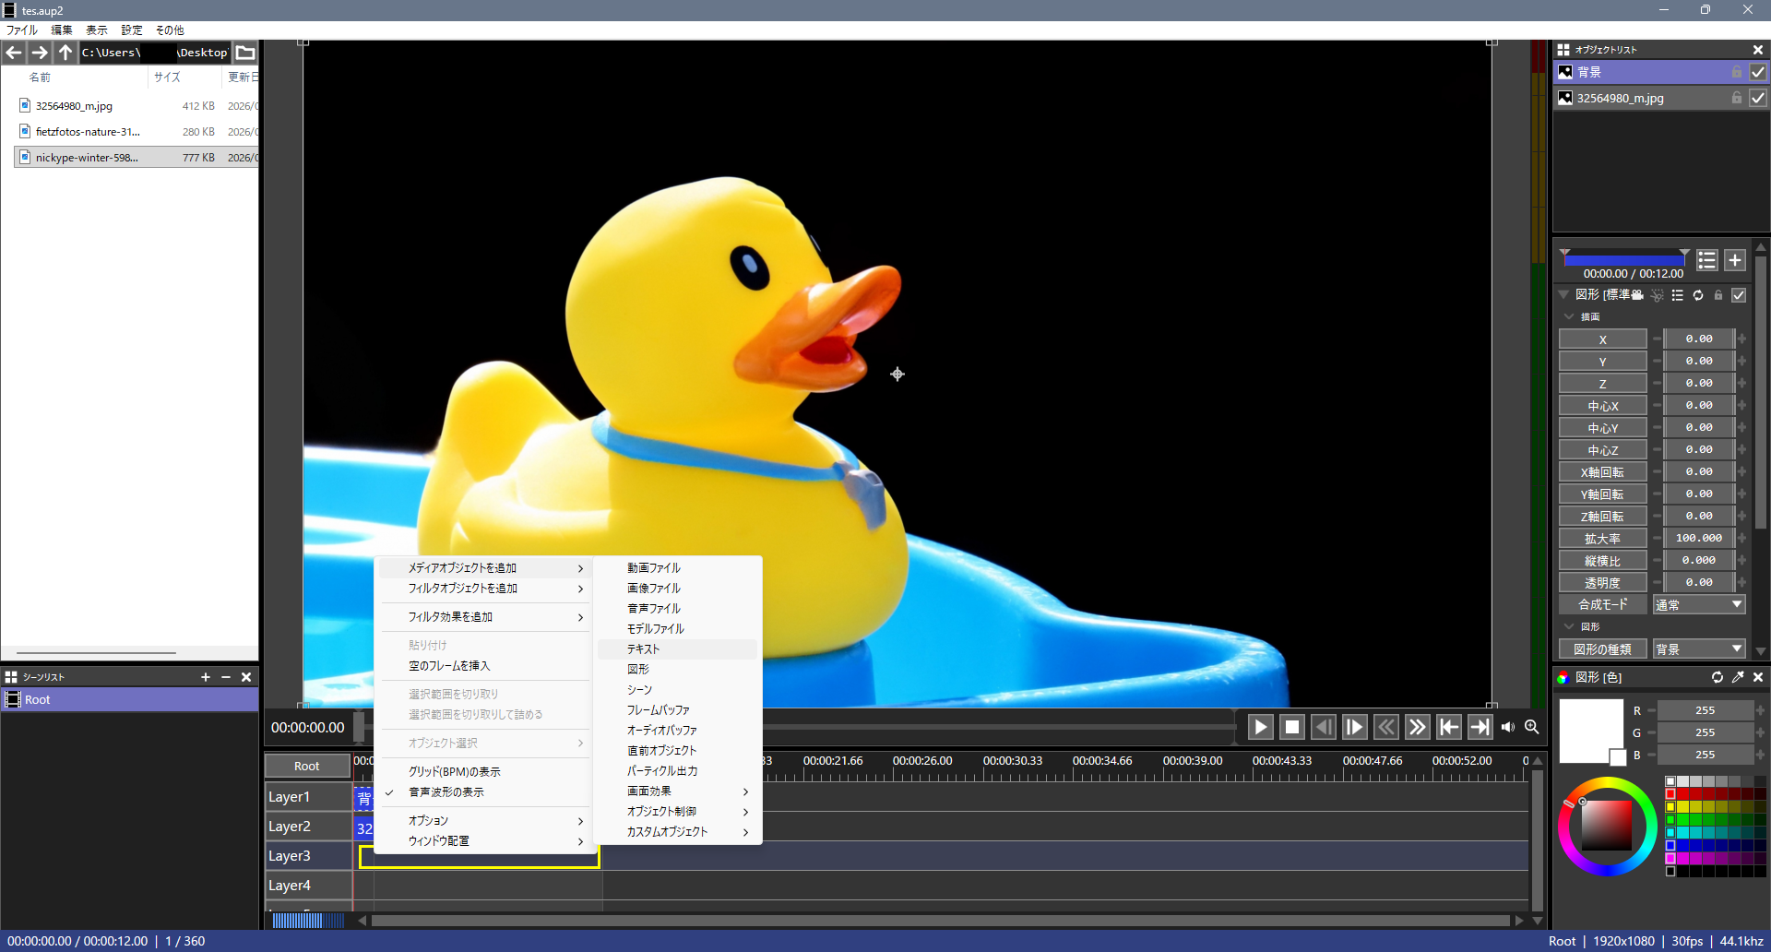This screenshot has height=952, width=1771.
Task: Go up one folder in the file browser
Action: point(65,53)
